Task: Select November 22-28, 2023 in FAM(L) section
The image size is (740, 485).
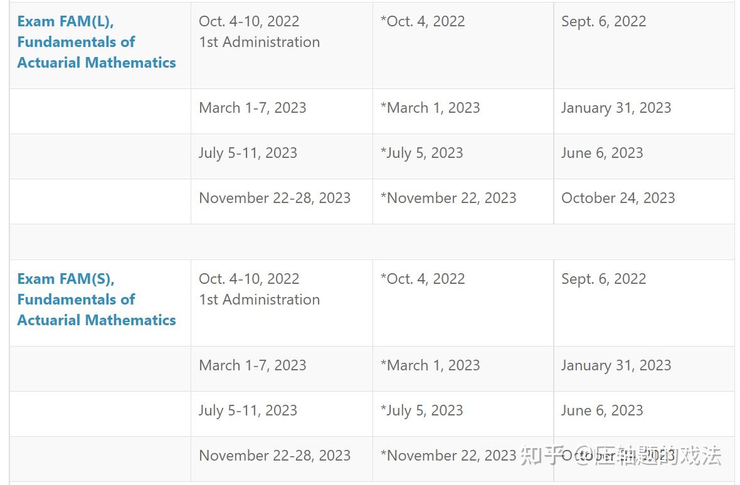Action: click(x=275, y=198)
